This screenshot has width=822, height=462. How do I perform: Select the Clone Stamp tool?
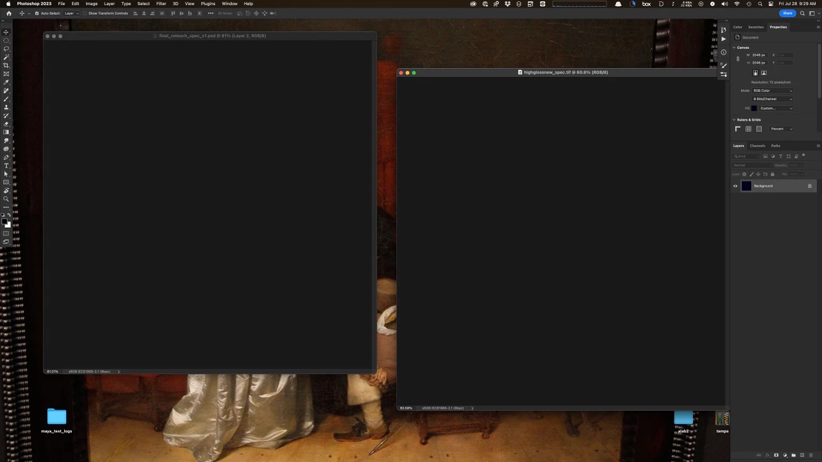tap(6, 107)
